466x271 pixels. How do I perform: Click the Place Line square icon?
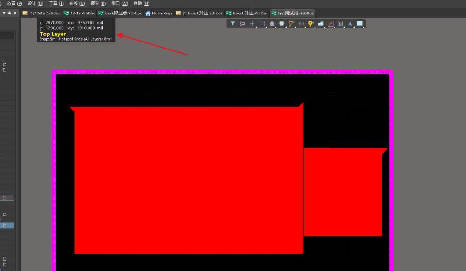click(x=330, y=23)
